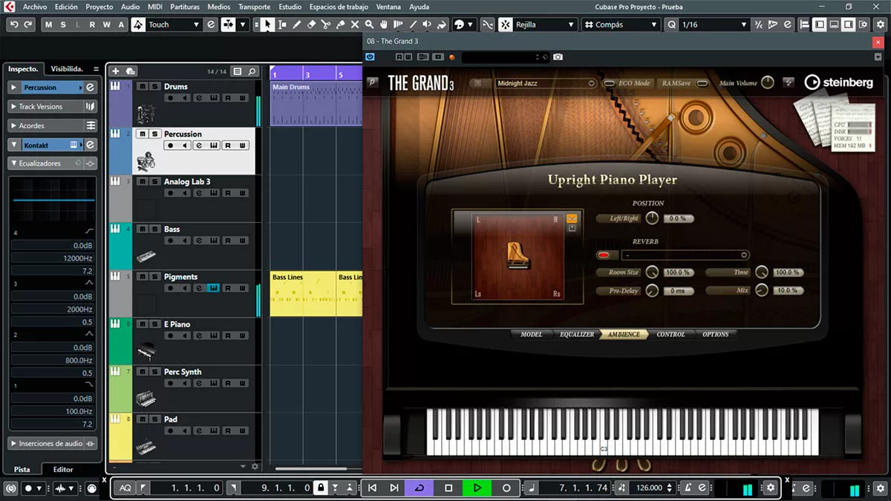Switch to the Visibilidad tab
This screenshot has width=891, height=501.
(x=67, y=69)
